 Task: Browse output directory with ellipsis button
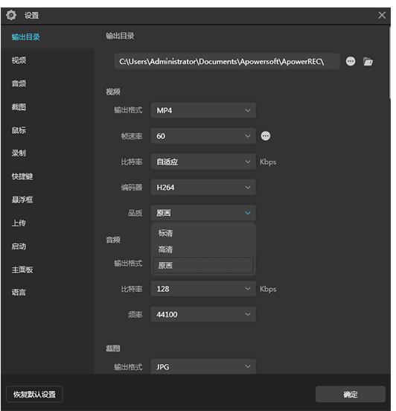pyautogui.click(x=351, y=61)
